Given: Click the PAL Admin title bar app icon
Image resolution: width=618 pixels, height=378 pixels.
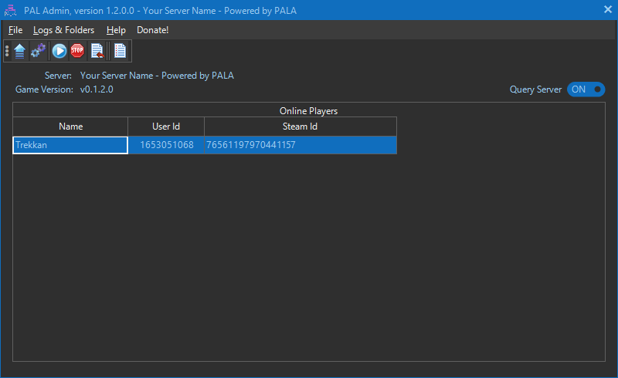Looking at the screenshot, I should pos(11,9).
